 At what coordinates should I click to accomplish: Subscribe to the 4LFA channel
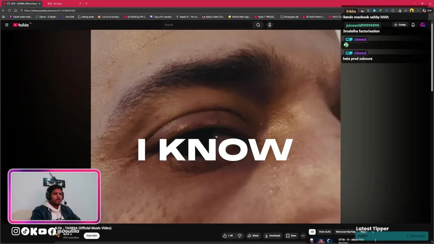pyautogui.click(x=92, y=236)
